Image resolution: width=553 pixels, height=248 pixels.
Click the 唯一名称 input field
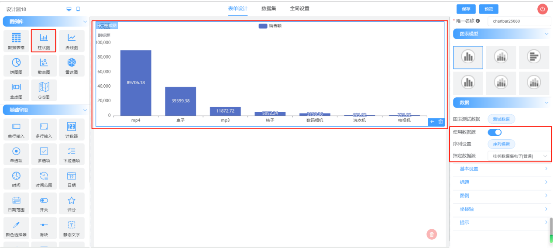(519, 21)
